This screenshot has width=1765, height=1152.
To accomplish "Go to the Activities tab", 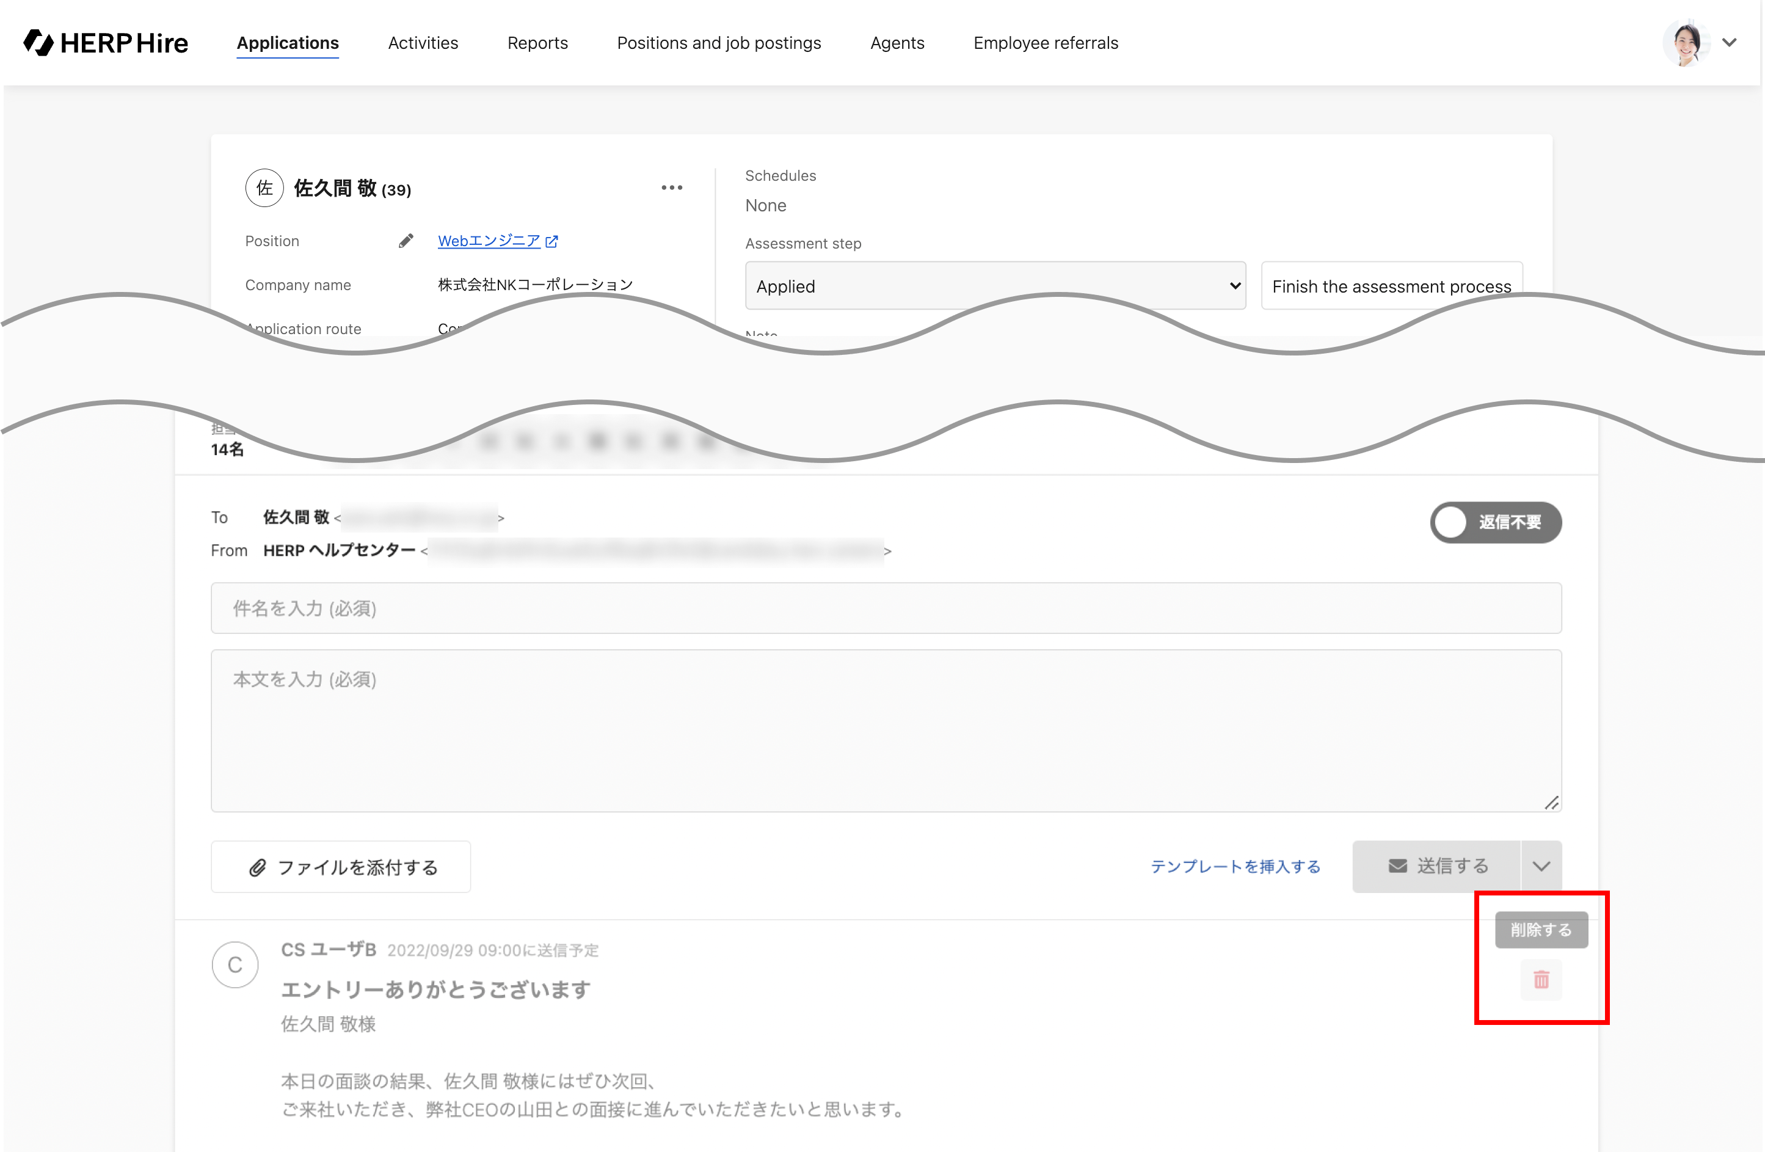I will pyautogui.click(x=423, y=43).
